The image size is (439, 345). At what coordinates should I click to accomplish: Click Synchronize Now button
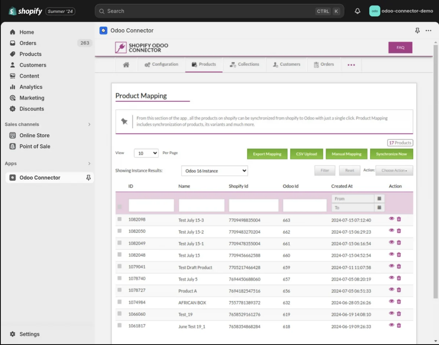(391, 154)
